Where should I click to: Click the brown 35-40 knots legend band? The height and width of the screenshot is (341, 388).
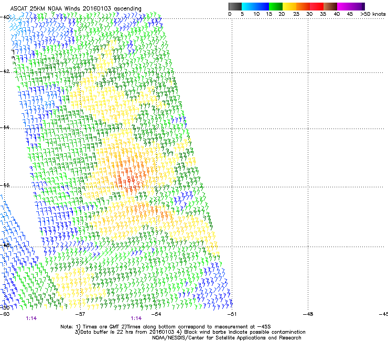(330, 6)
